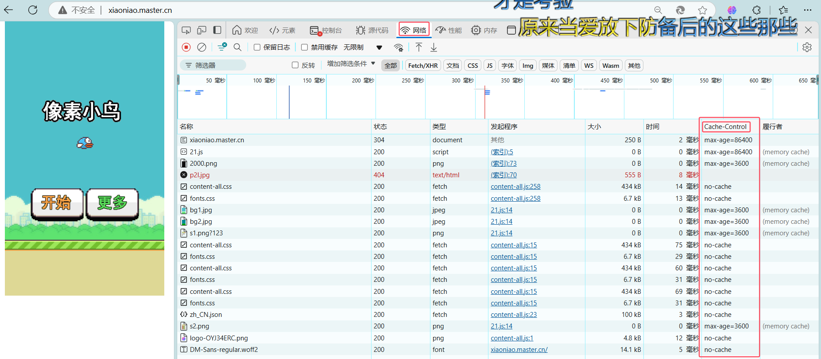
Task: Click the address bar URL xiaoniao.master.cn
Action: point(140,10)
